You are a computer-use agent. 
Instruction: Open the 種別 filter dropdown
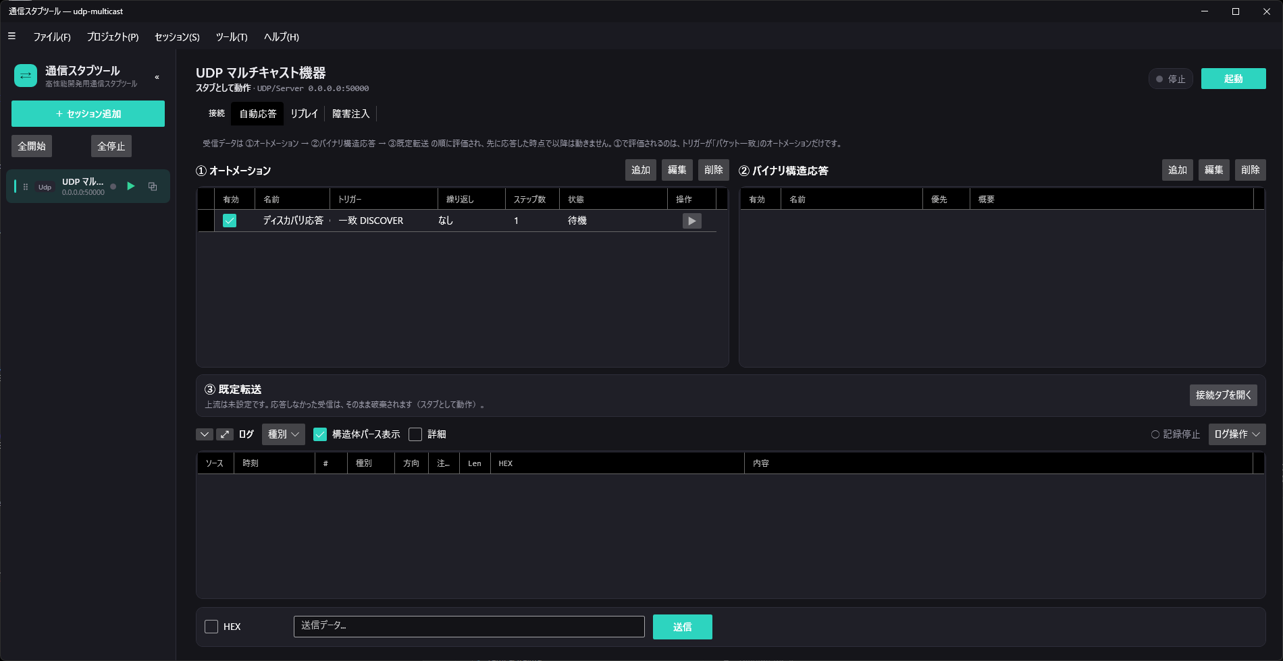(284, 434)
